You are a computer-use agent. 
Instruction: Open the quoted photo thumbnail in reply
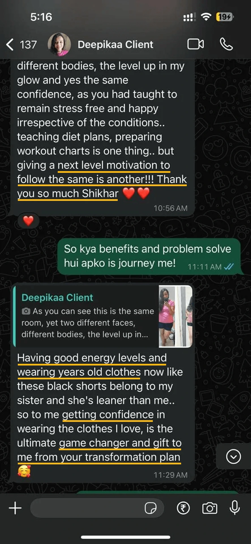pyautogui.click(x=175, y=316)
